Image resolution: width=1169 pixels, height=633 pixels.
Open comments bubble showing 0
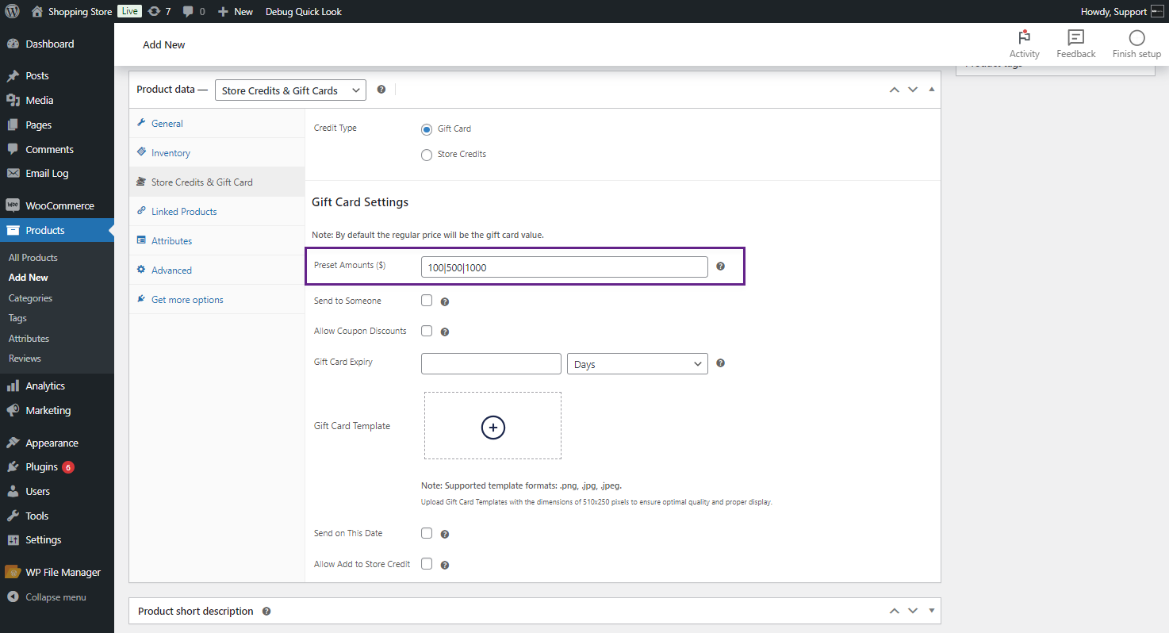click(x=194, y=12)
